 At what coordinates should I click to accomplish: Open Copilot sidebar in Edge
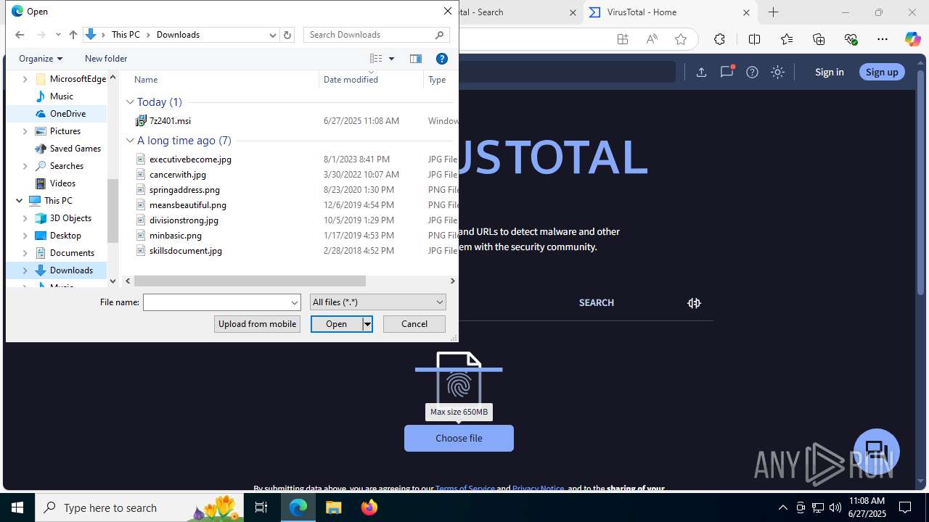coord(912,39)
